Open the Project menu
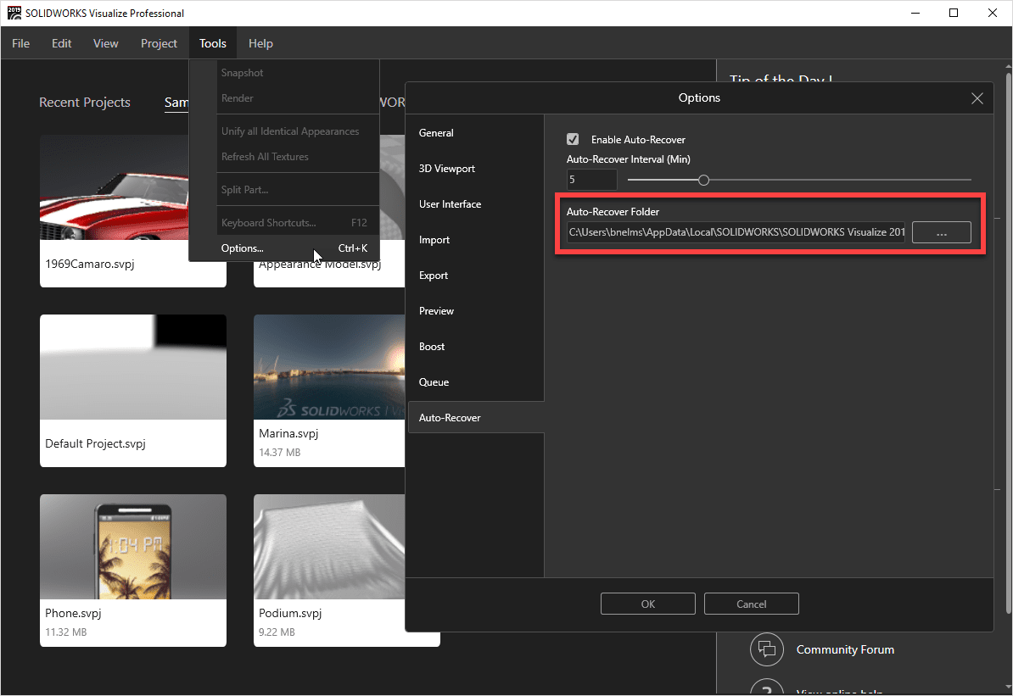Image resolution: width=1013 pixels, height=696 pixels. tap(159, 43)
